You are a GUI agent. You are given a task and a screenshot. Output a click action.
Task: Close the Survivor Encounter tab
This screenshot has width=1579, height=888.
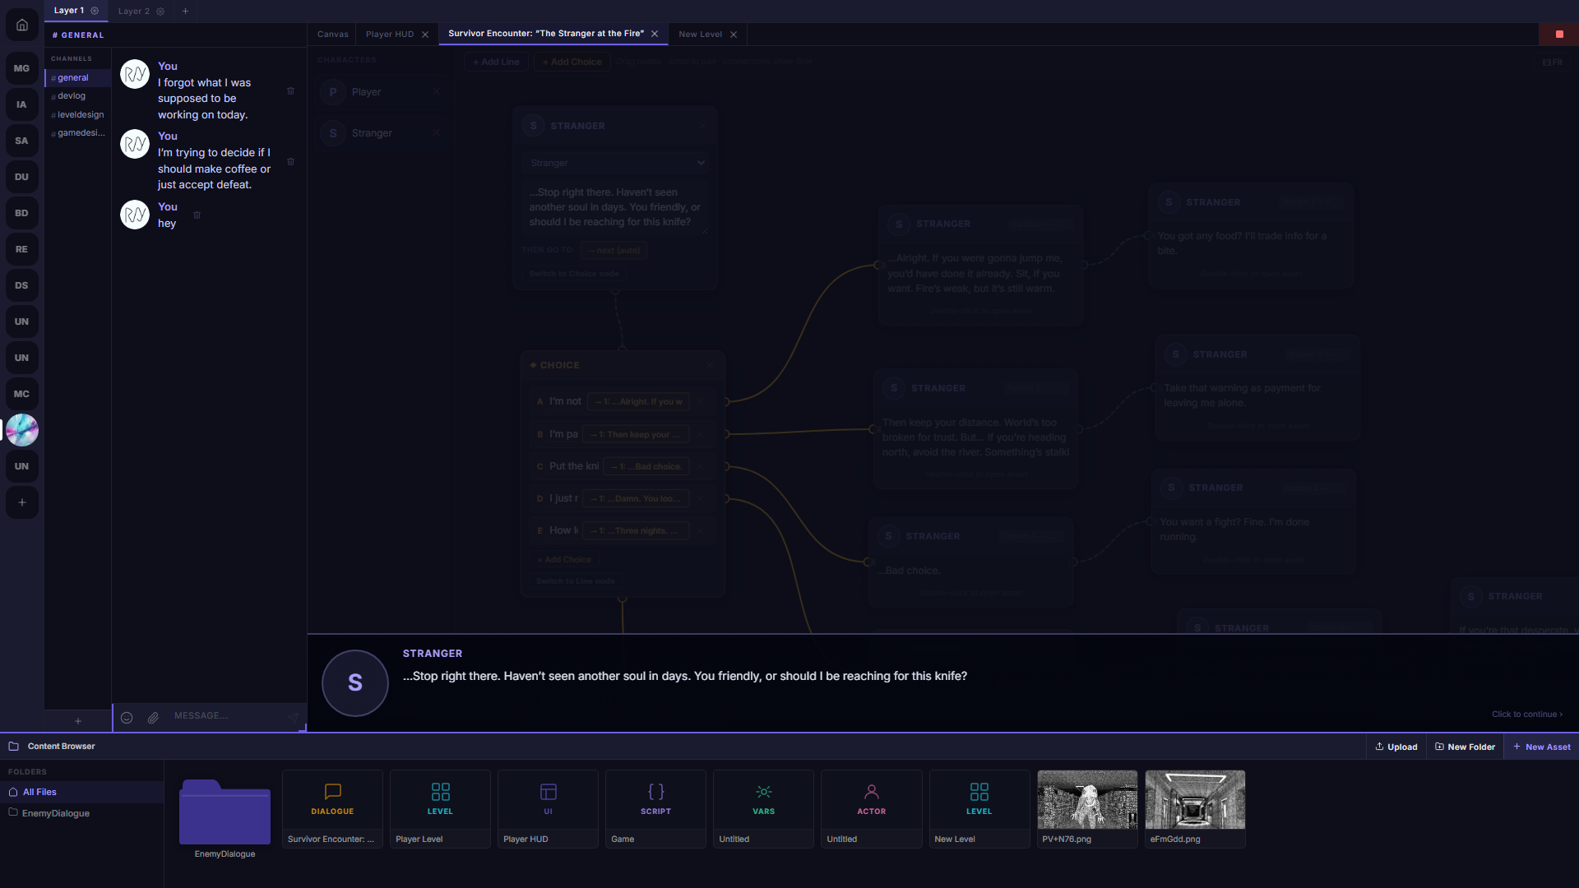655,34
